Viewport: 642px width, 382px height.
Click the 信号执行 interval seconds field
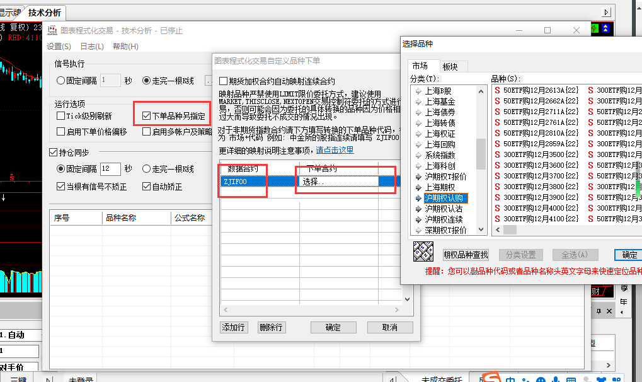(110, 80)
